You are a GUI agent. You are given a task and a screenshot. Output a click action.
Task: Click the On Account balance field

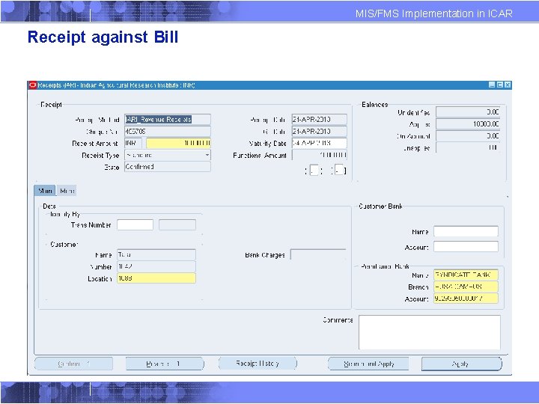pos(468,136)
